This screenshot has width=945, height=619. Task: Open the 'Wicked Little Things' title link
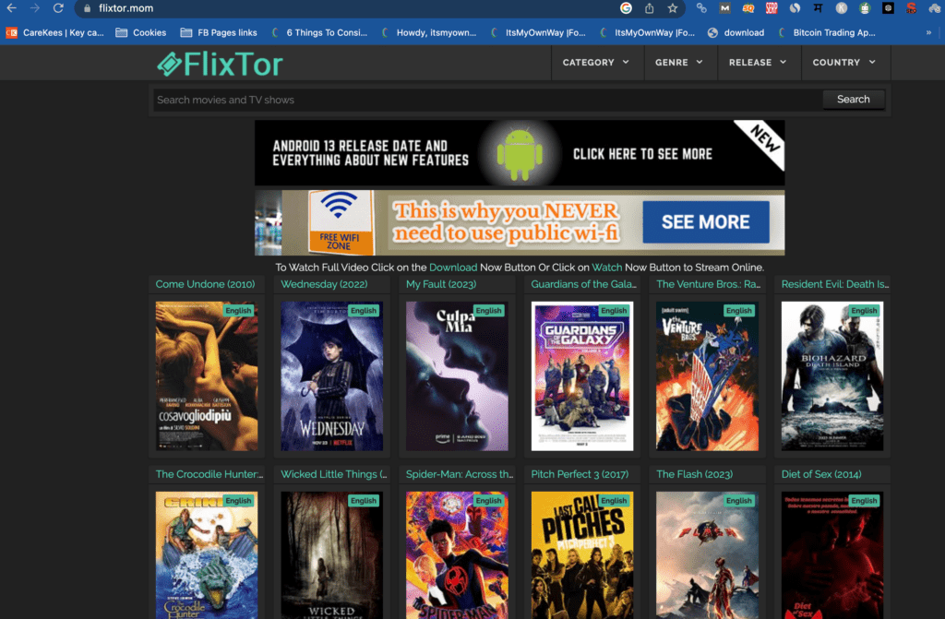tap(333, 474)
